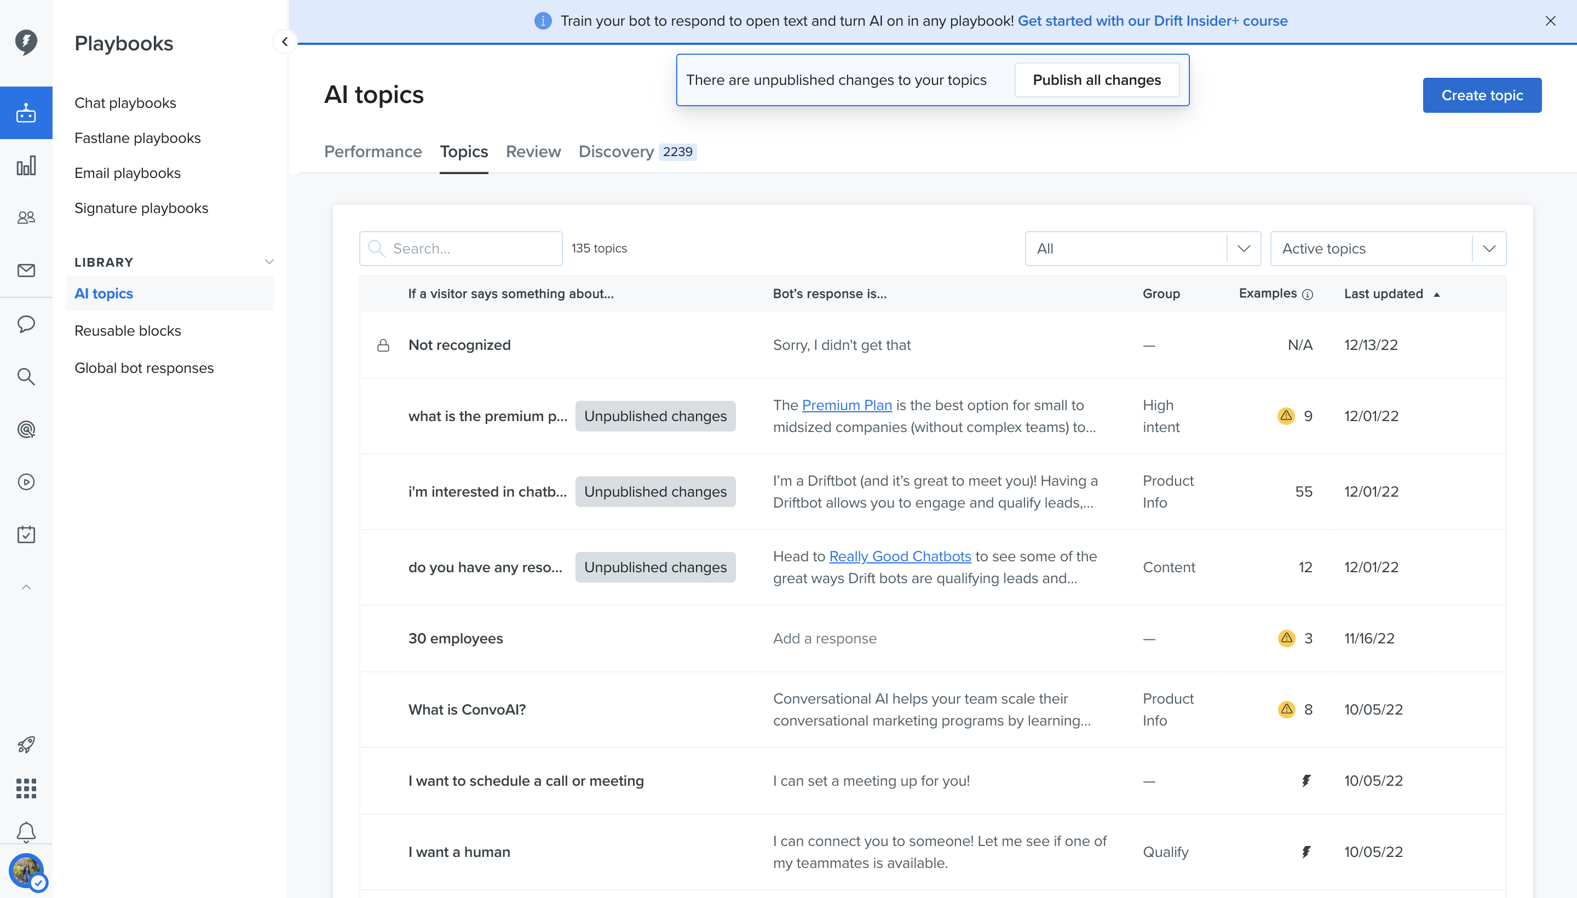Click the warning icon on 30 employees row
The image size is (1577, 898).
point(1286,638)
